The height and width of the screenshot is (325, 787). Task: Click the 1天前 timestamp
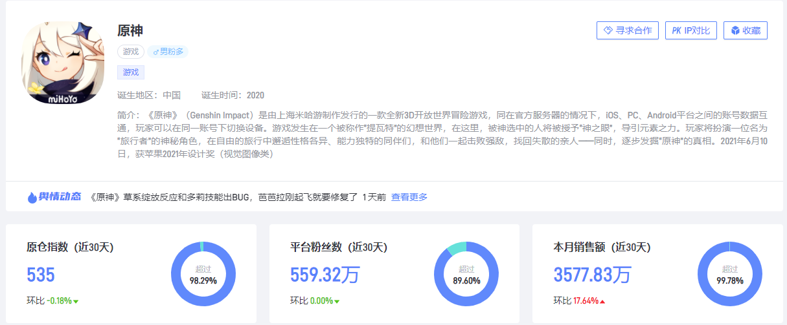point(374,197)
